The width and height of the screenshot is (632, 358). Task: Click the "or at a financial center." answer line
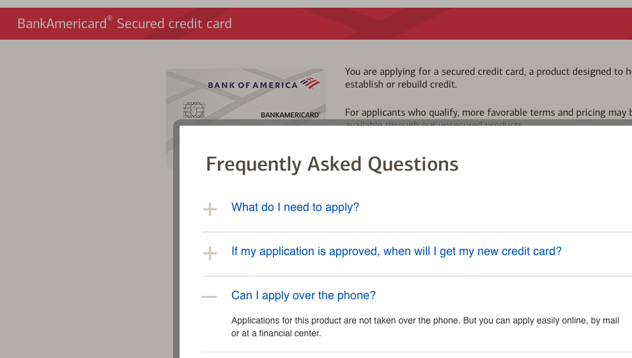(276, 334)
